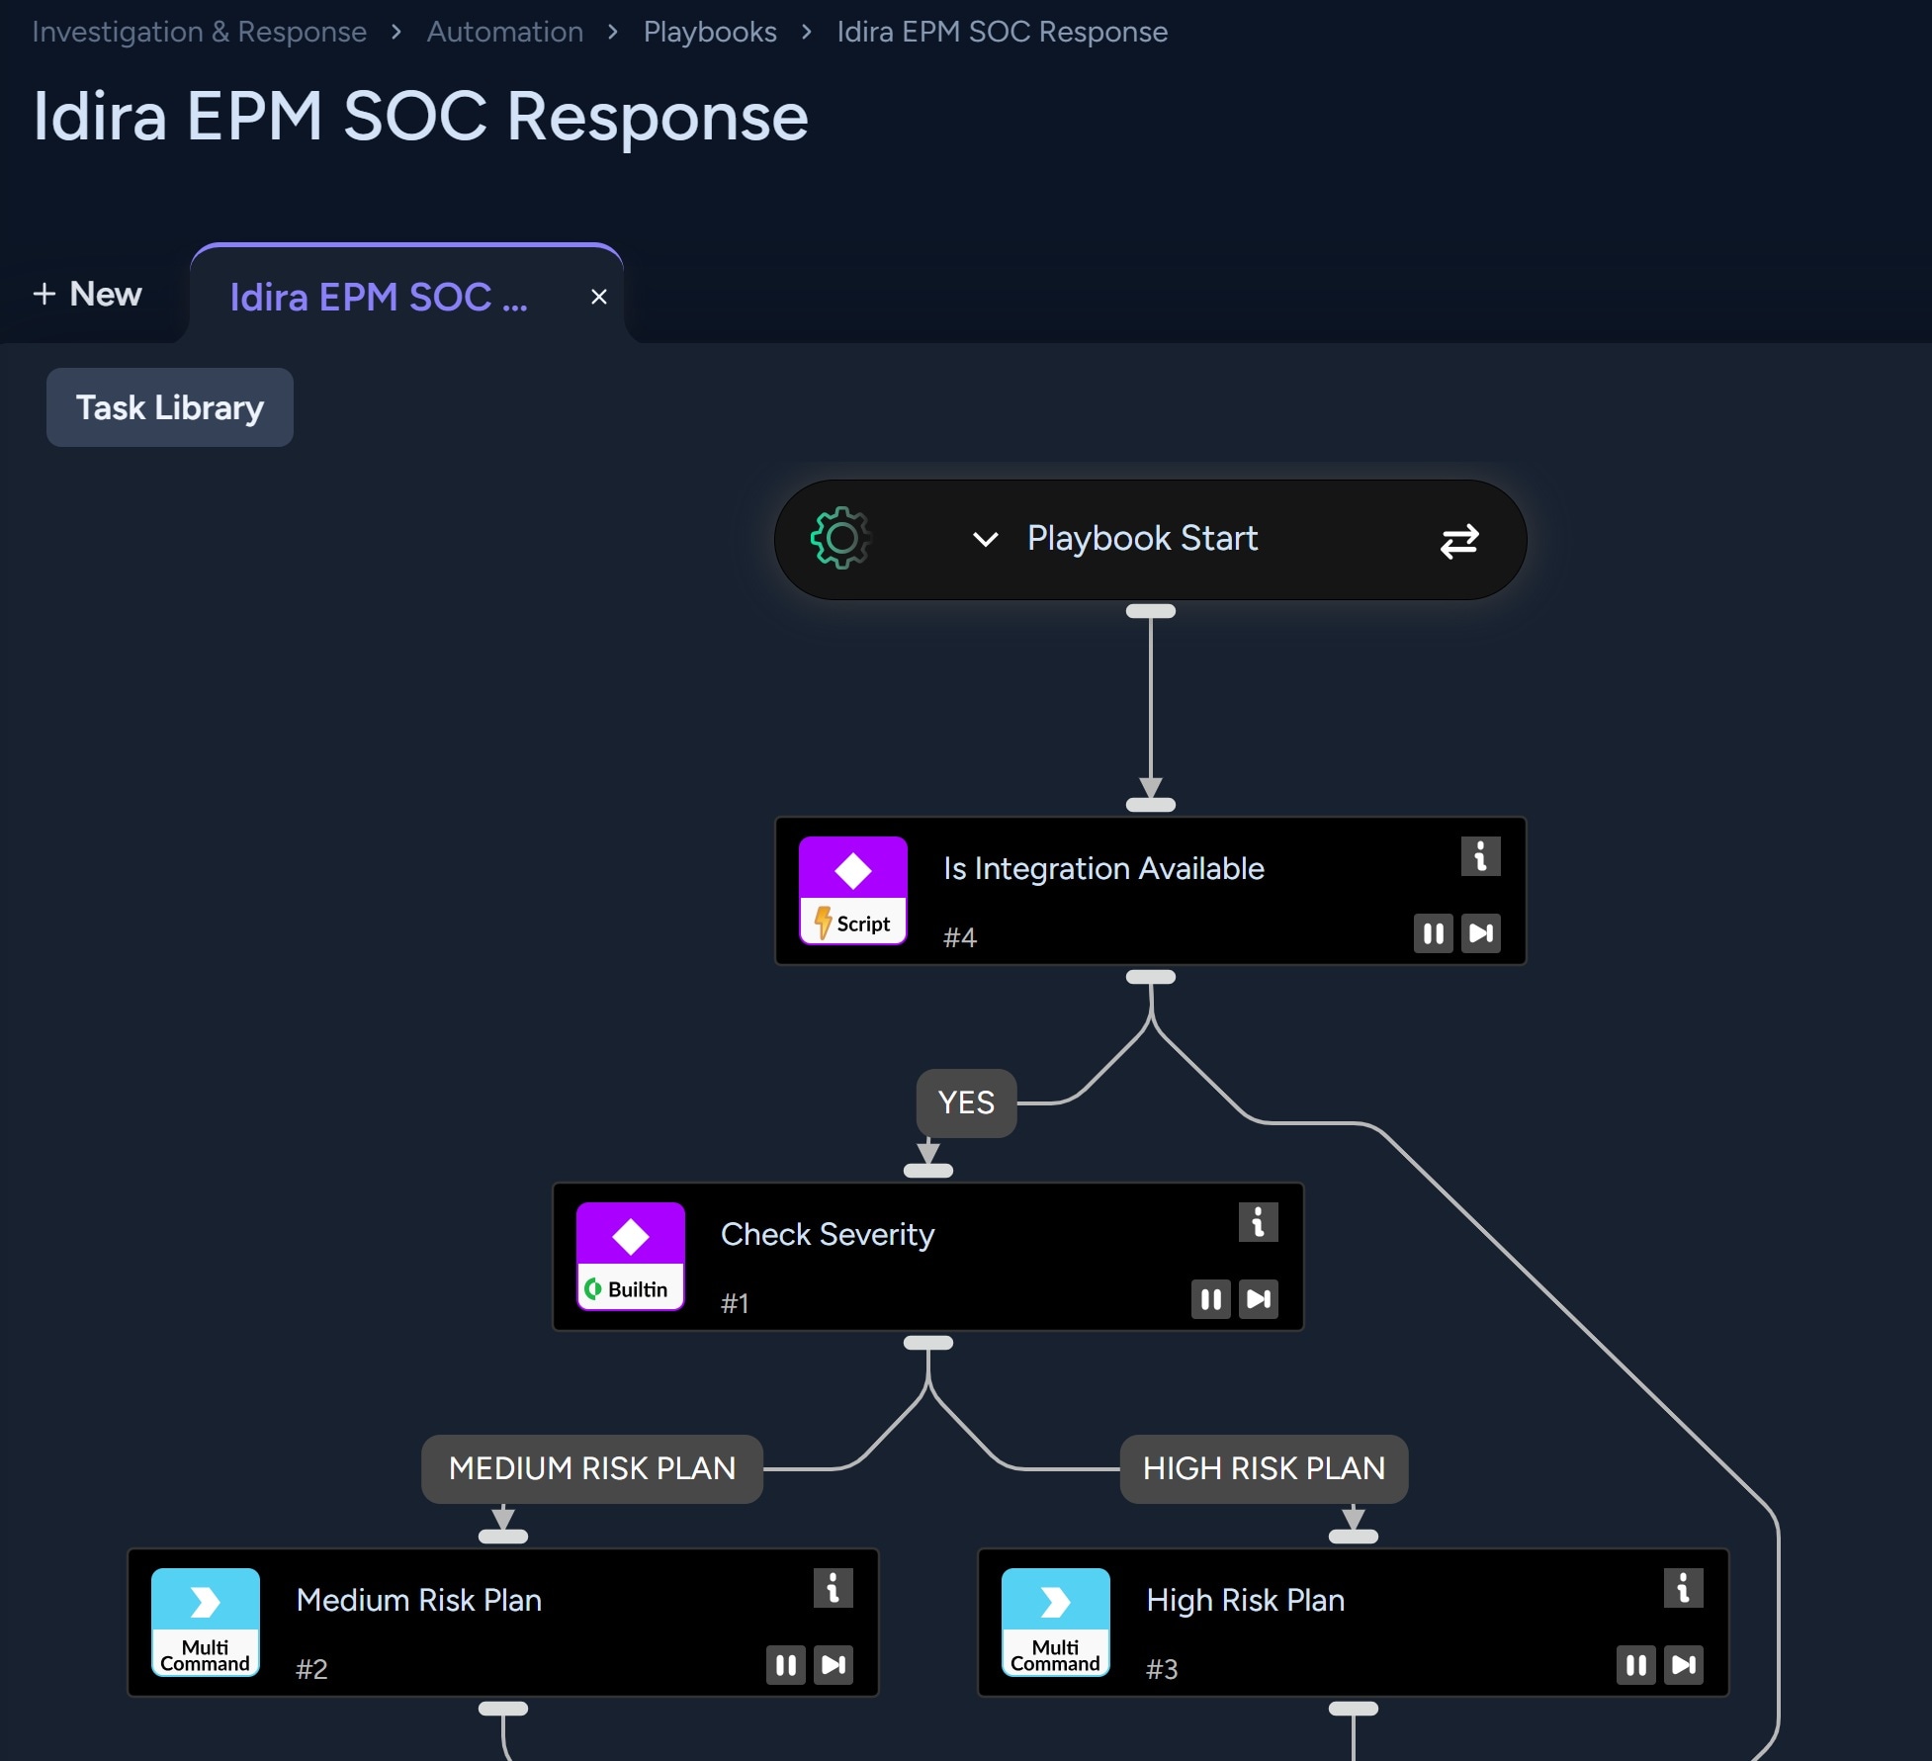The height and width of the screenshot is (1761, 1932).
Task: Open info for Check Severity task
Action: tap(1258, 1222)
